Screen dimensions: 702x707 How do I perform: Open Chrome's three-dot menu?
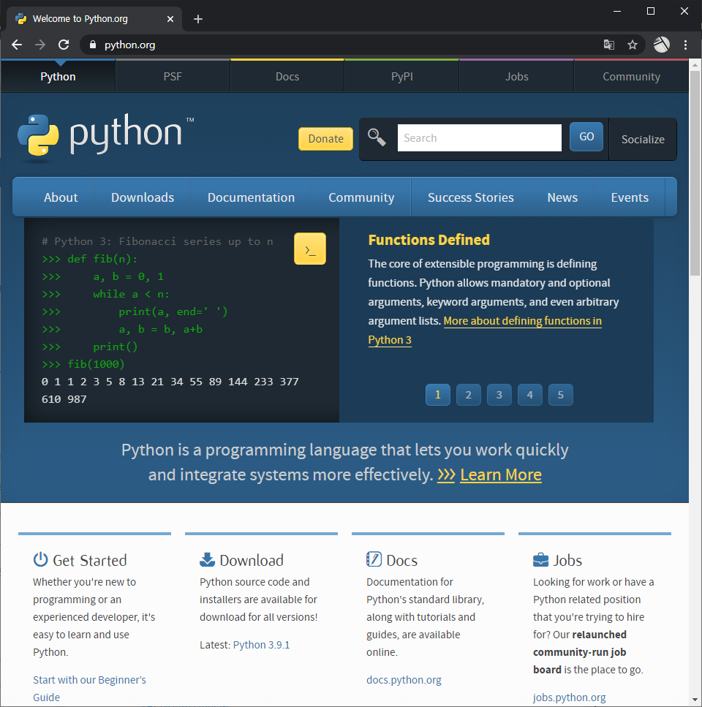pos(685,45)
